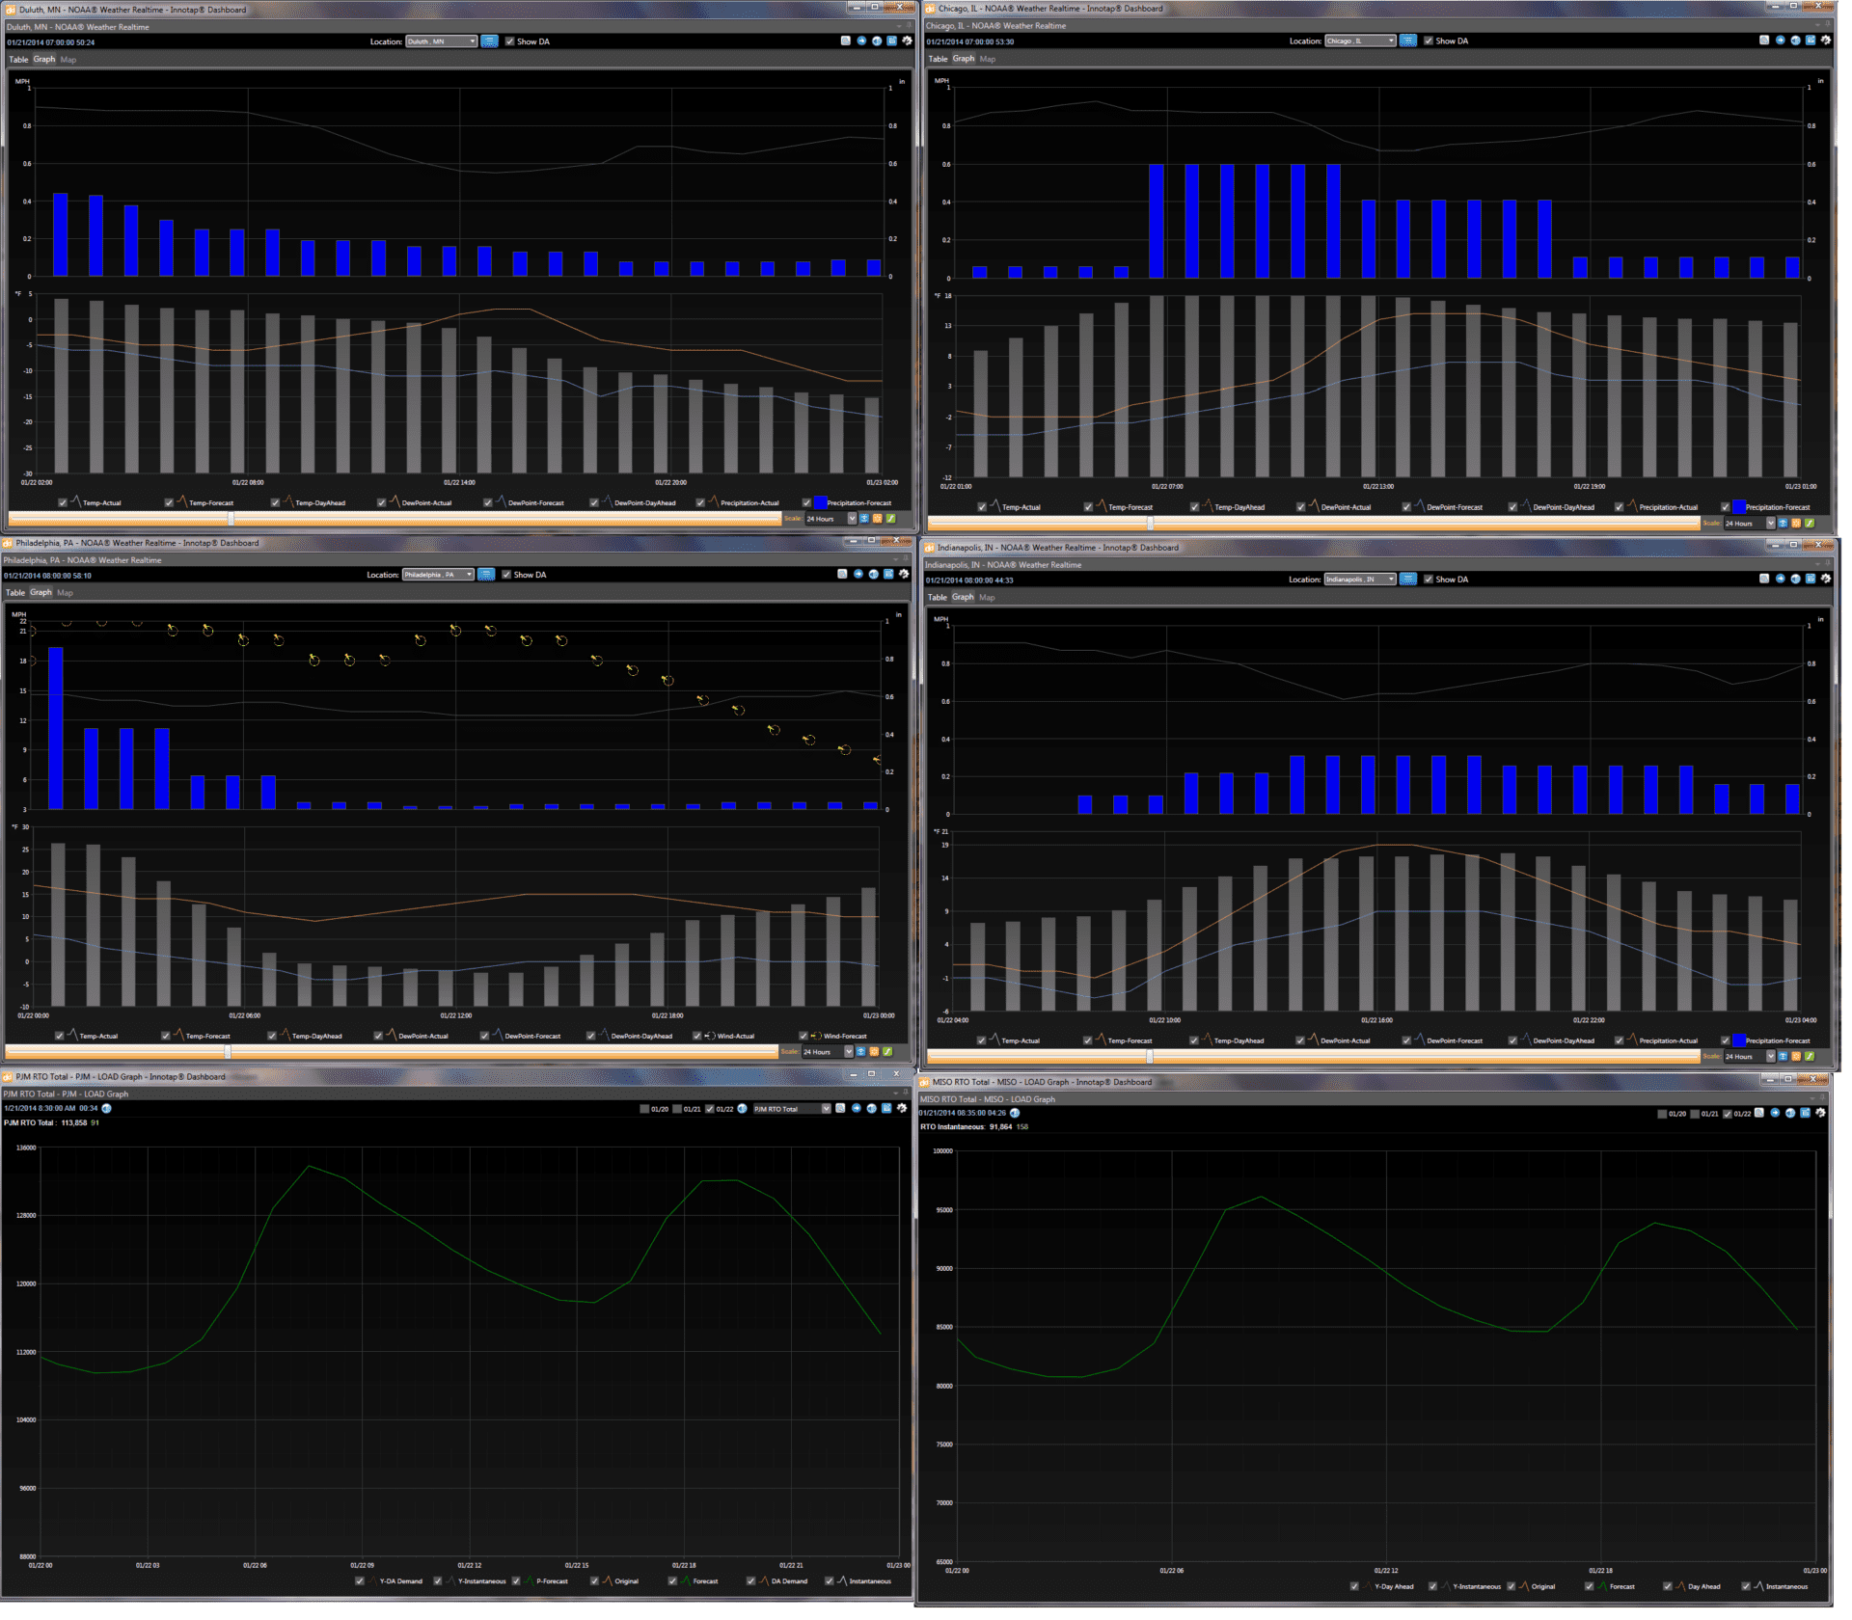Toggle Precipitation-Forecast series in Chicago legend
1852x1620 pixels.
coord(1726,507)
